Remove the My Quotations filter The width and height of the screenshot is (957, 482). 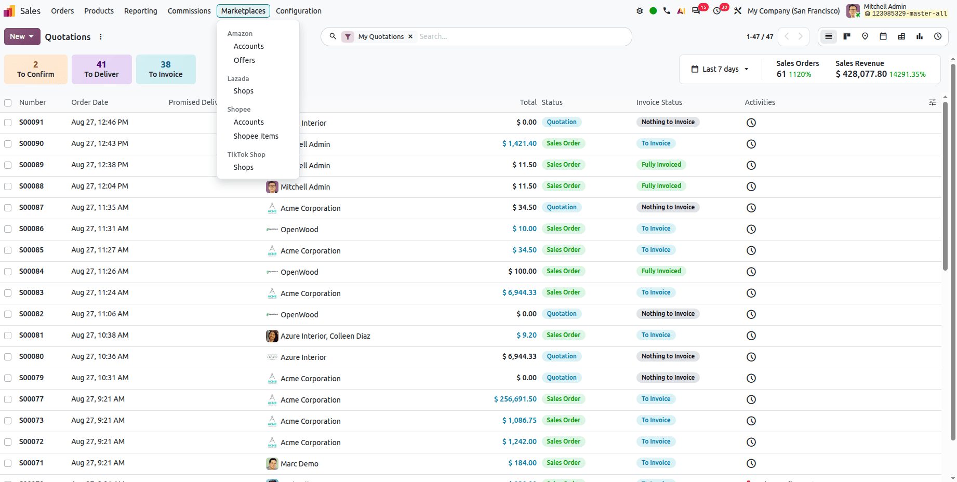[x=410, y=37]
